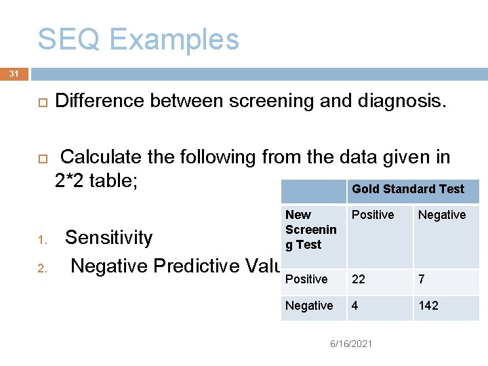Select the "Gold Standard Test" table header
Viewport: 488px width, 366px height.
tap(408, 189)
